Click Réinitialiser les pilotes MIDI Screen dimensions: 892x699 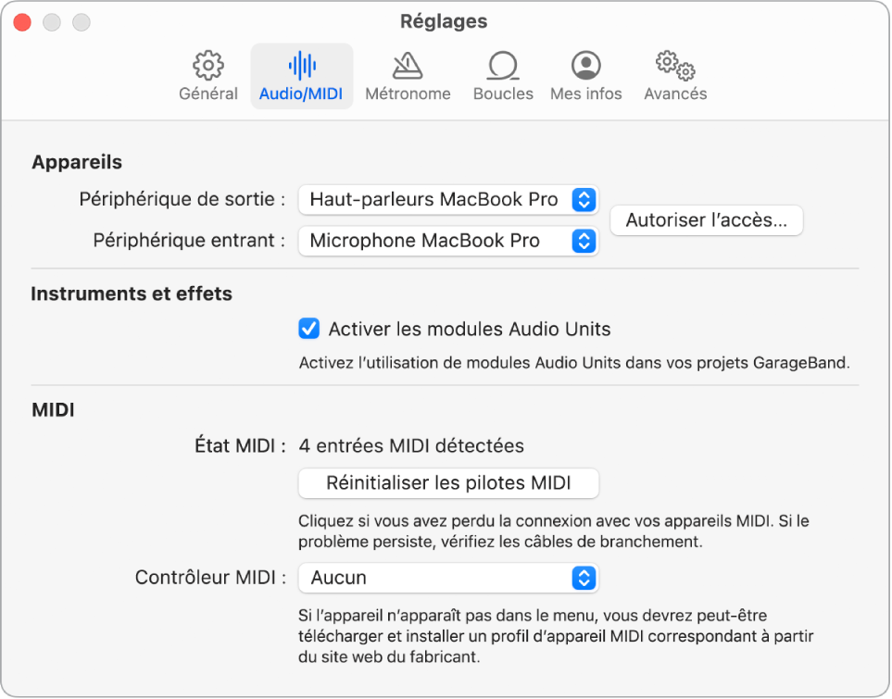tap(448, 483)
